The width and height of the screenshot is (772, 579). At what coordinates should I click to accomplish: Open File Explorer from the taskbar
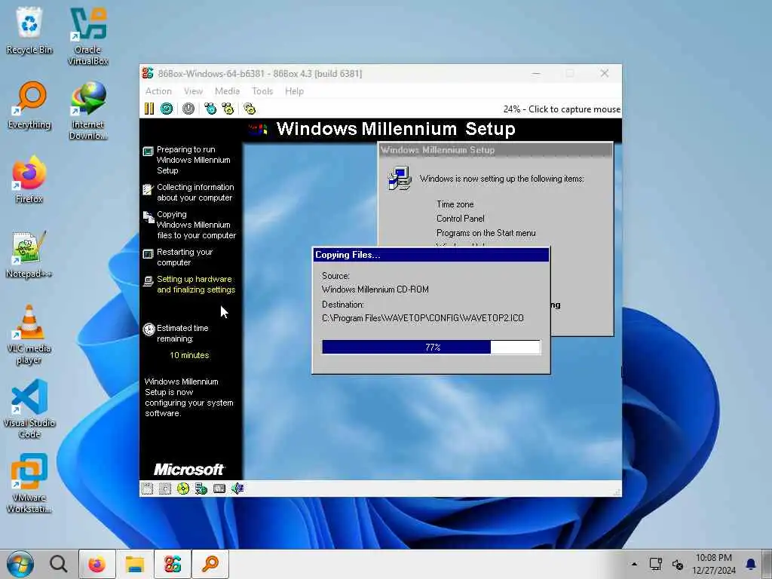point(134,564)
